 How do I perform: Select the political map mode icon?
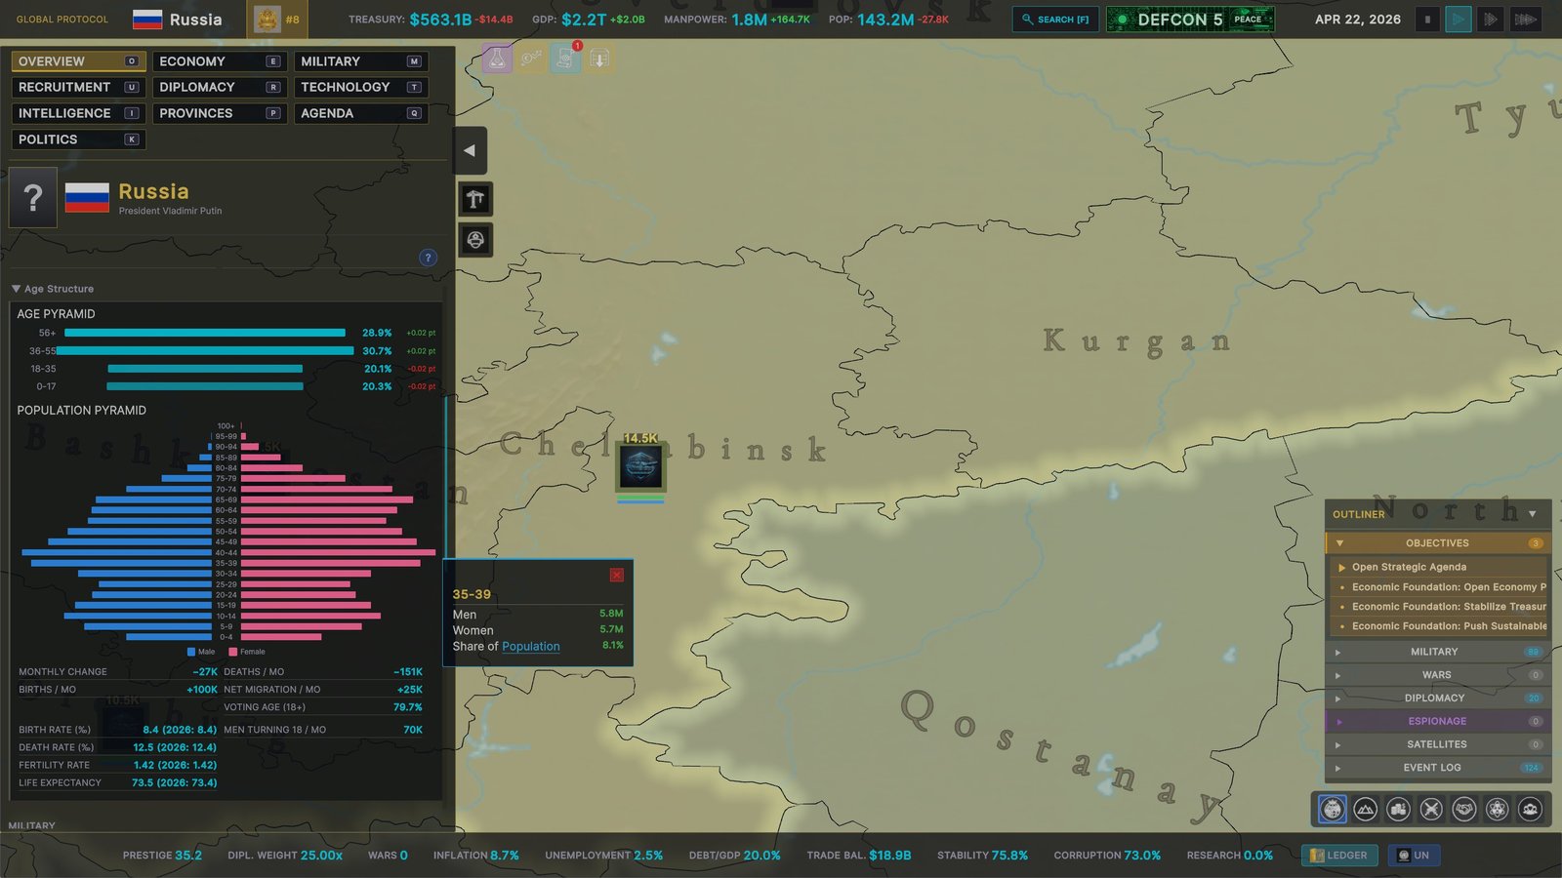point(1333,809)
